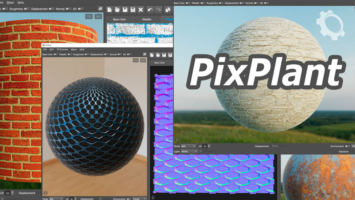Open the Model dropdown set to Ball
Viewport: 355px width, 200px height.
click(x=189, y=146)
